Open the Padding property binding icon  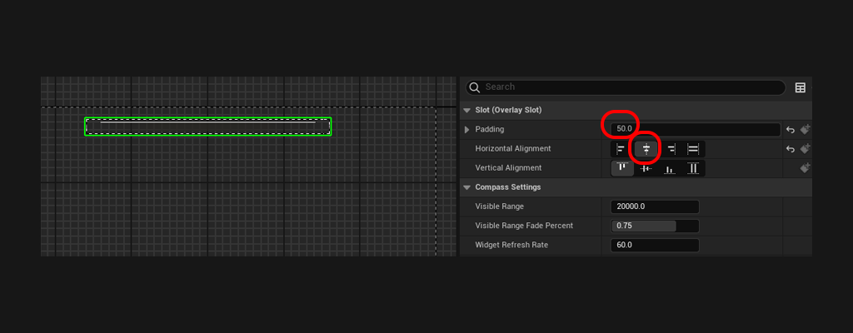point(806,130)
